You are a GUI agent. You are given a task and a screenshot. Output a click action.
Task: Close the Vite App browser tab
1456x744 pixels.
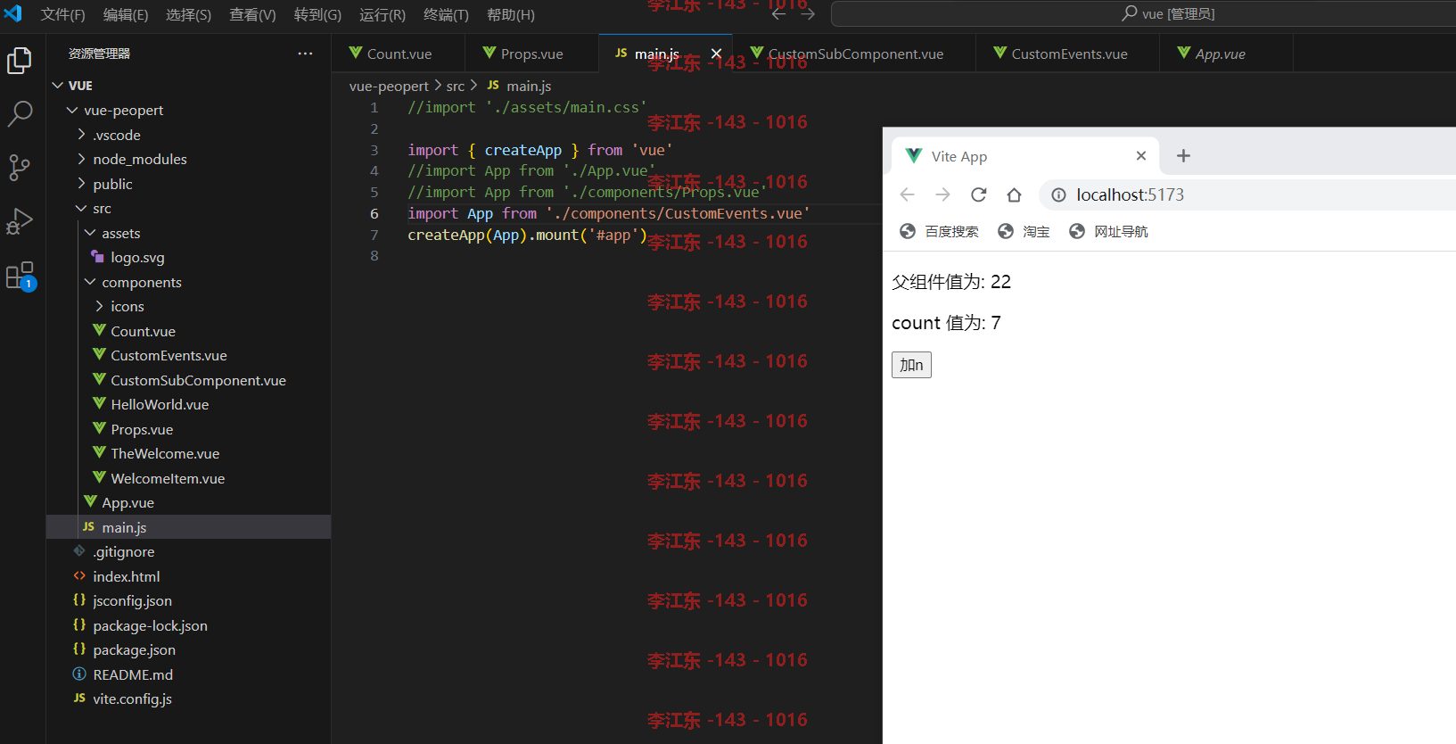1141,155
